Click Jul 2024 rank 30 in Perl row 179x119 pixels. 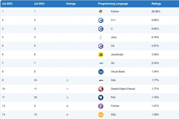[36, 97]
